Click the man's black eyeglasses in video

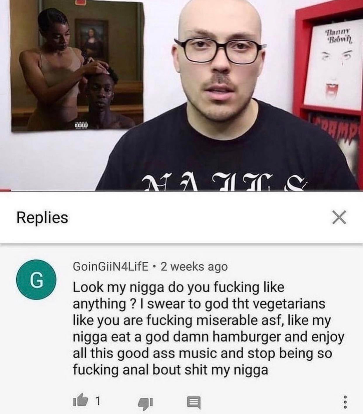[220, 50]
